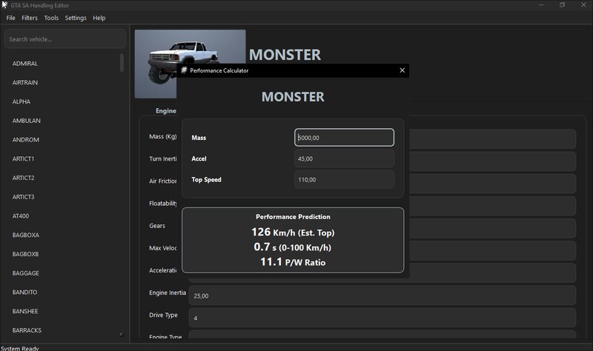Click the Drive Type value field
The width and height of the screenshot is (593, 351).
[382, 318]
